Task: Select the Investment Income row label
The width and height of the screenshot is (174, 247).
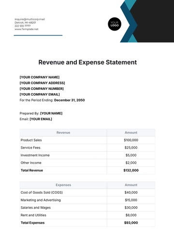Action: (35, 155)
